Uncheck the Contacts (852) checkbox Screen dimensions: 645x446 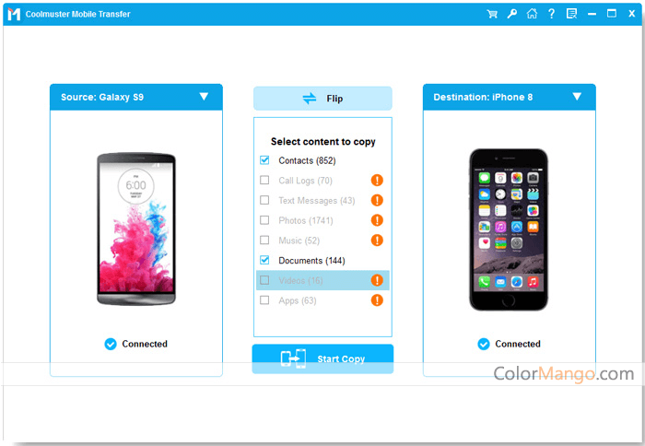point(264,160)
